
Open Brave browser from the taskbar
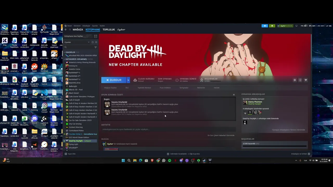coord(152,161)
